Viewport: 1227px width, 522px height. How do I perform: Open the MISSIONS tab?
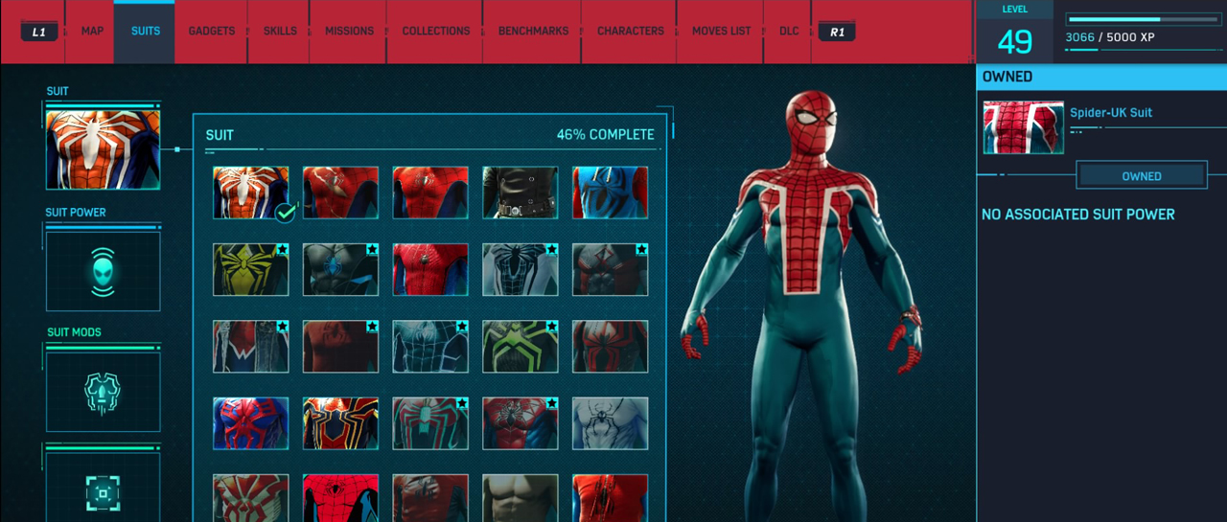click(x=349, y=32)
